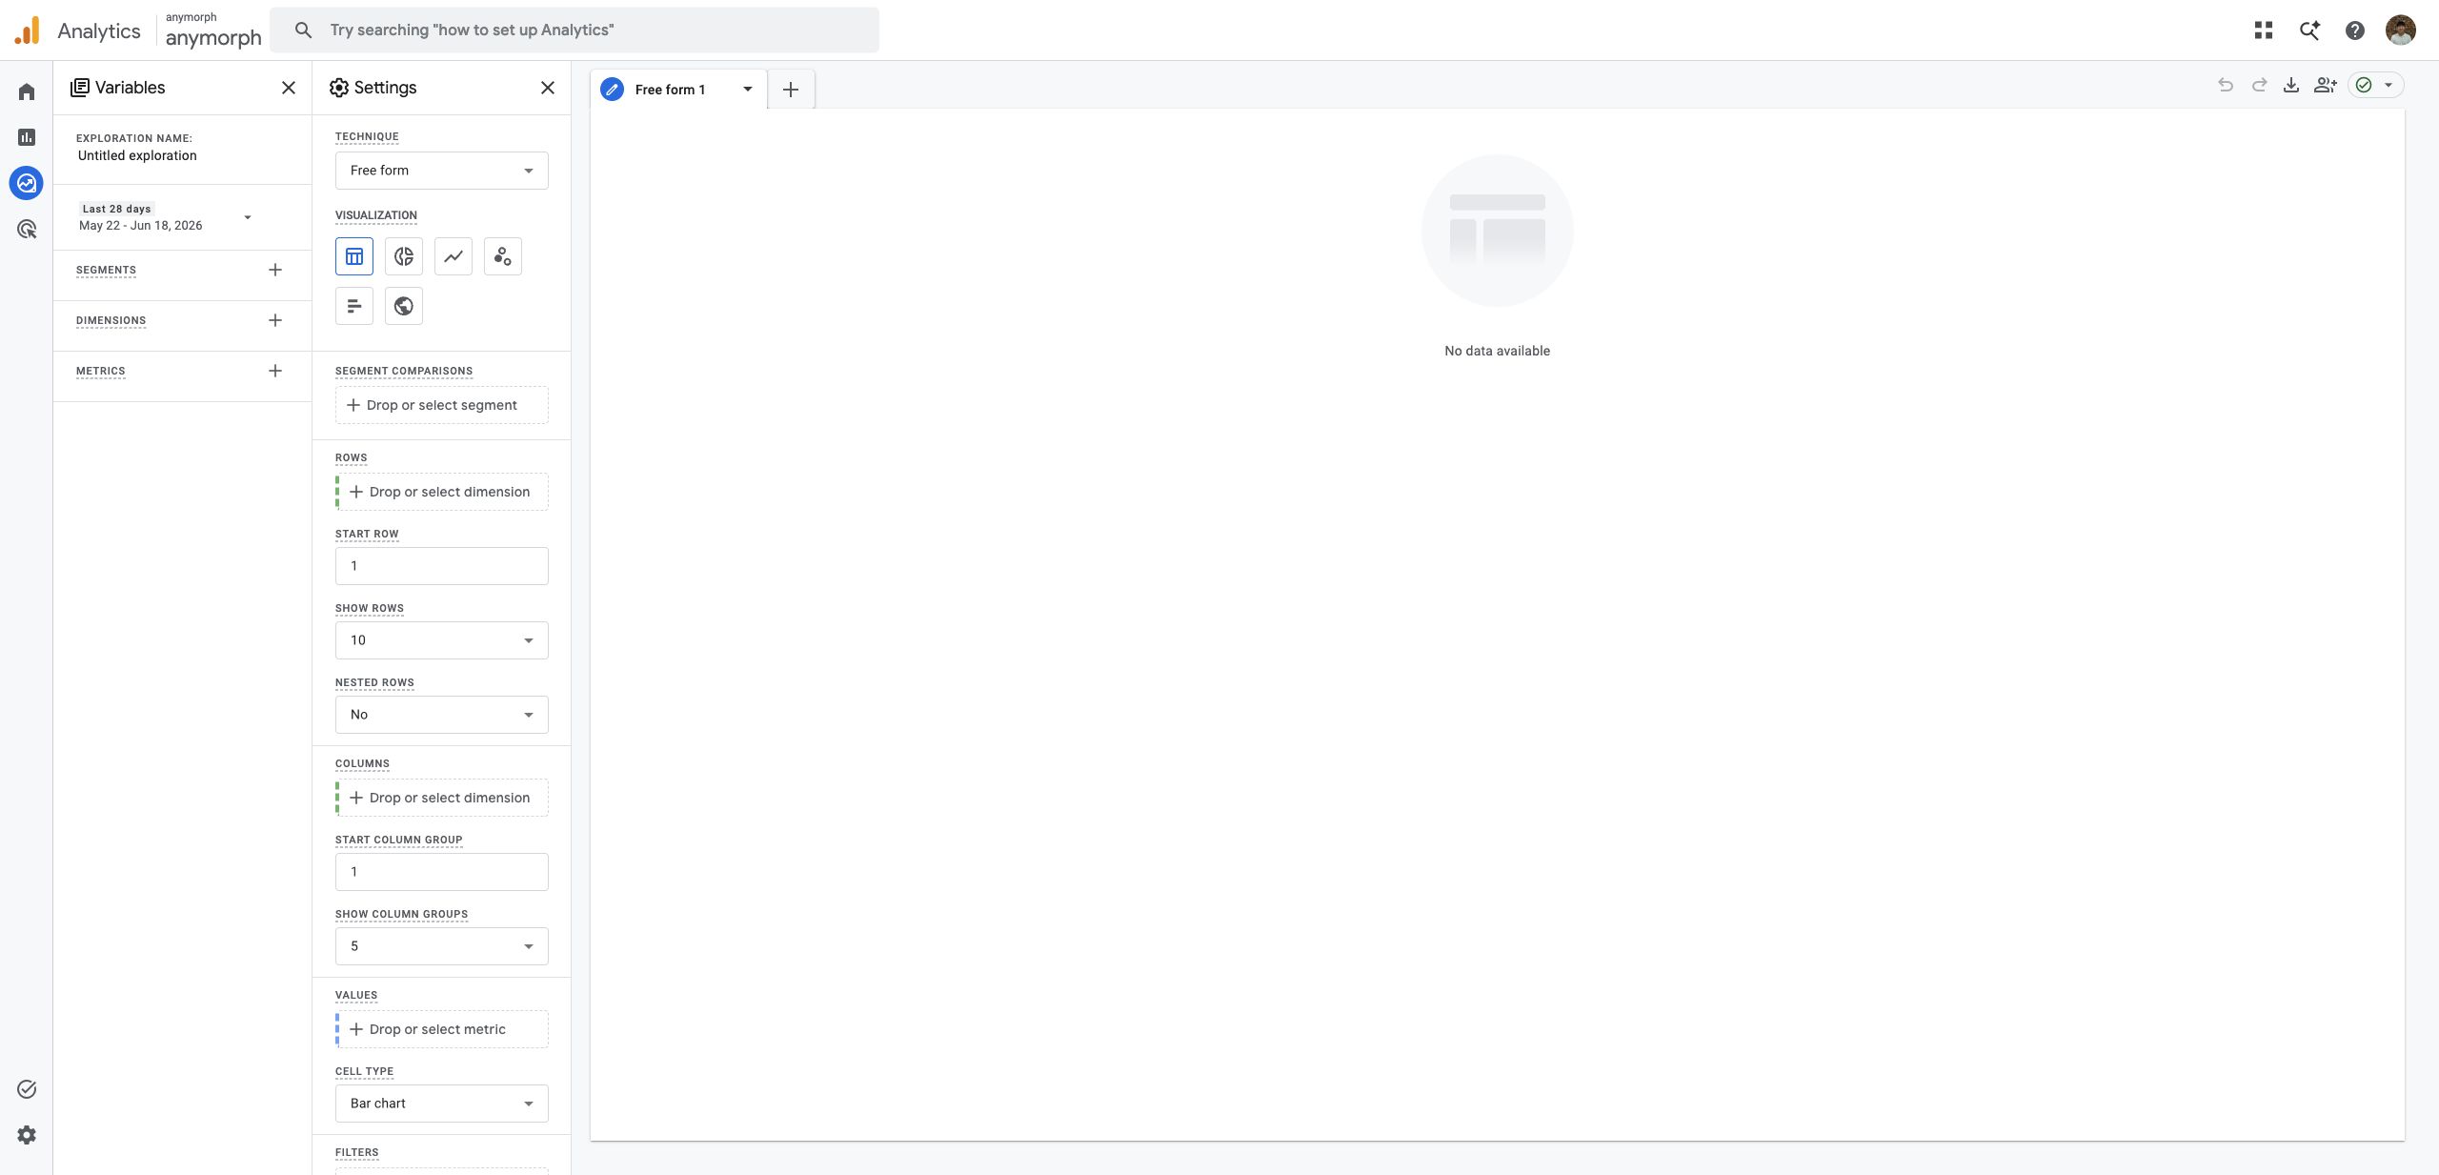
Task: Add a new metric with plus icon
Action: coord(275,371)
